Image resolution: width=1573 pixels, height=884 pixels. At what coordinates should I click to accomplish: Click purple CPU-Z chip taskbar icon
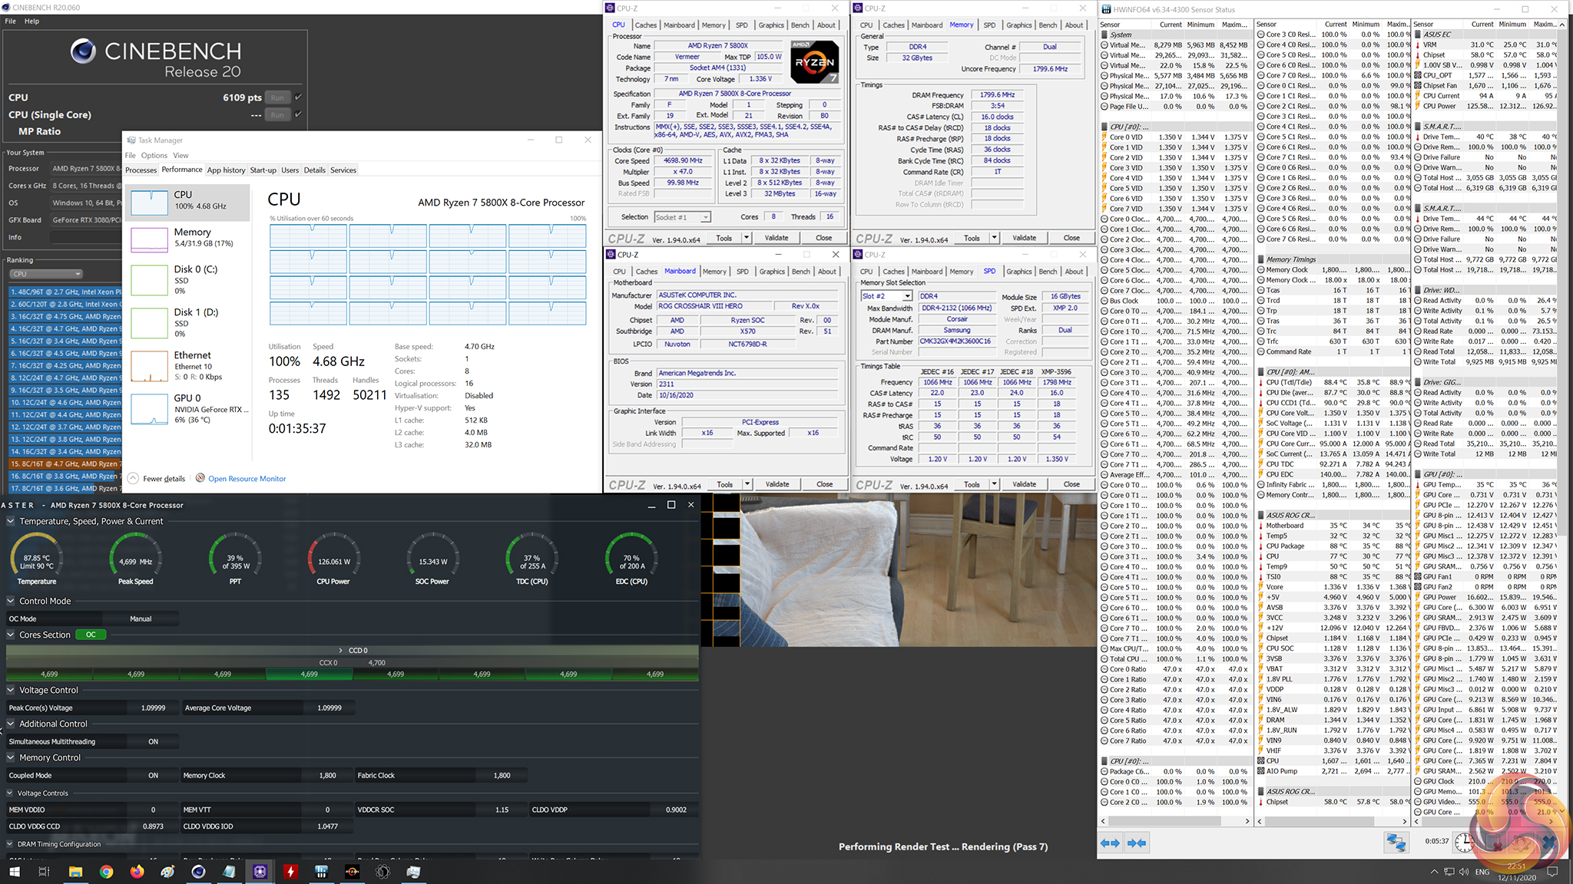pos(260,872)
